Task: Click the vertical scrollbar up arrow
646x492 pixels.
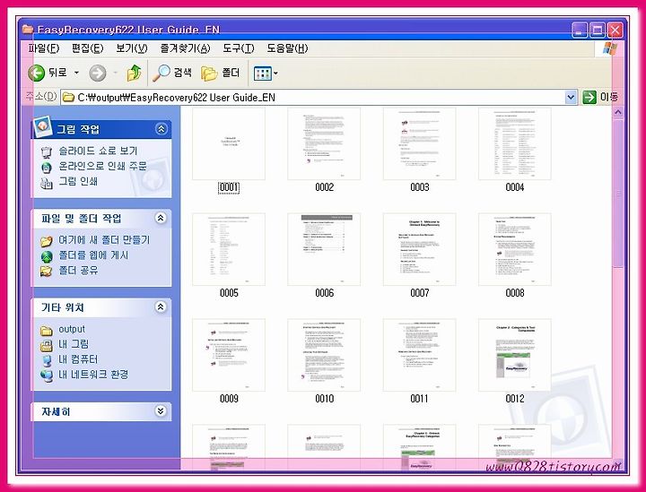Action: [617, 112]
